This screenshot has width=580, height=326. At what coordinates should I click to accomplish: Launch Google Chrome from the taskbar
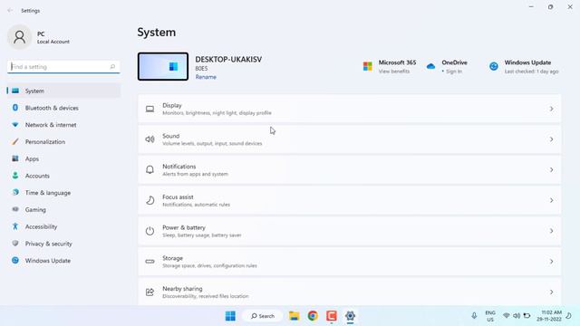313,316
